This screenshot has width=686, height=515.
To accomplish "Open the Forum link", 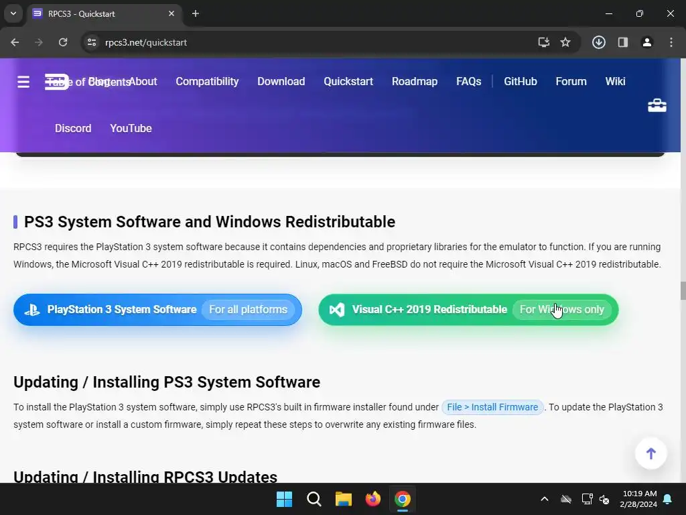I will click(x=571, y=81).
